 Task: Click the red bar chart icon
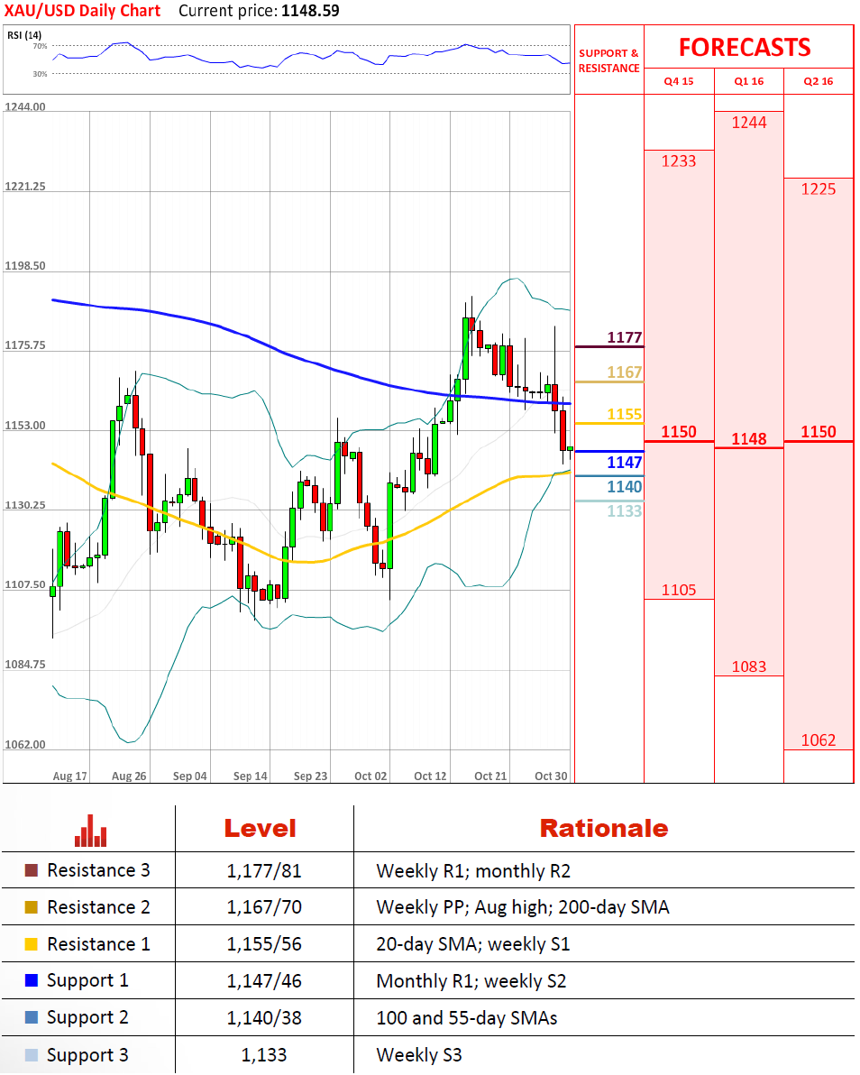click(x=91, y=831)
